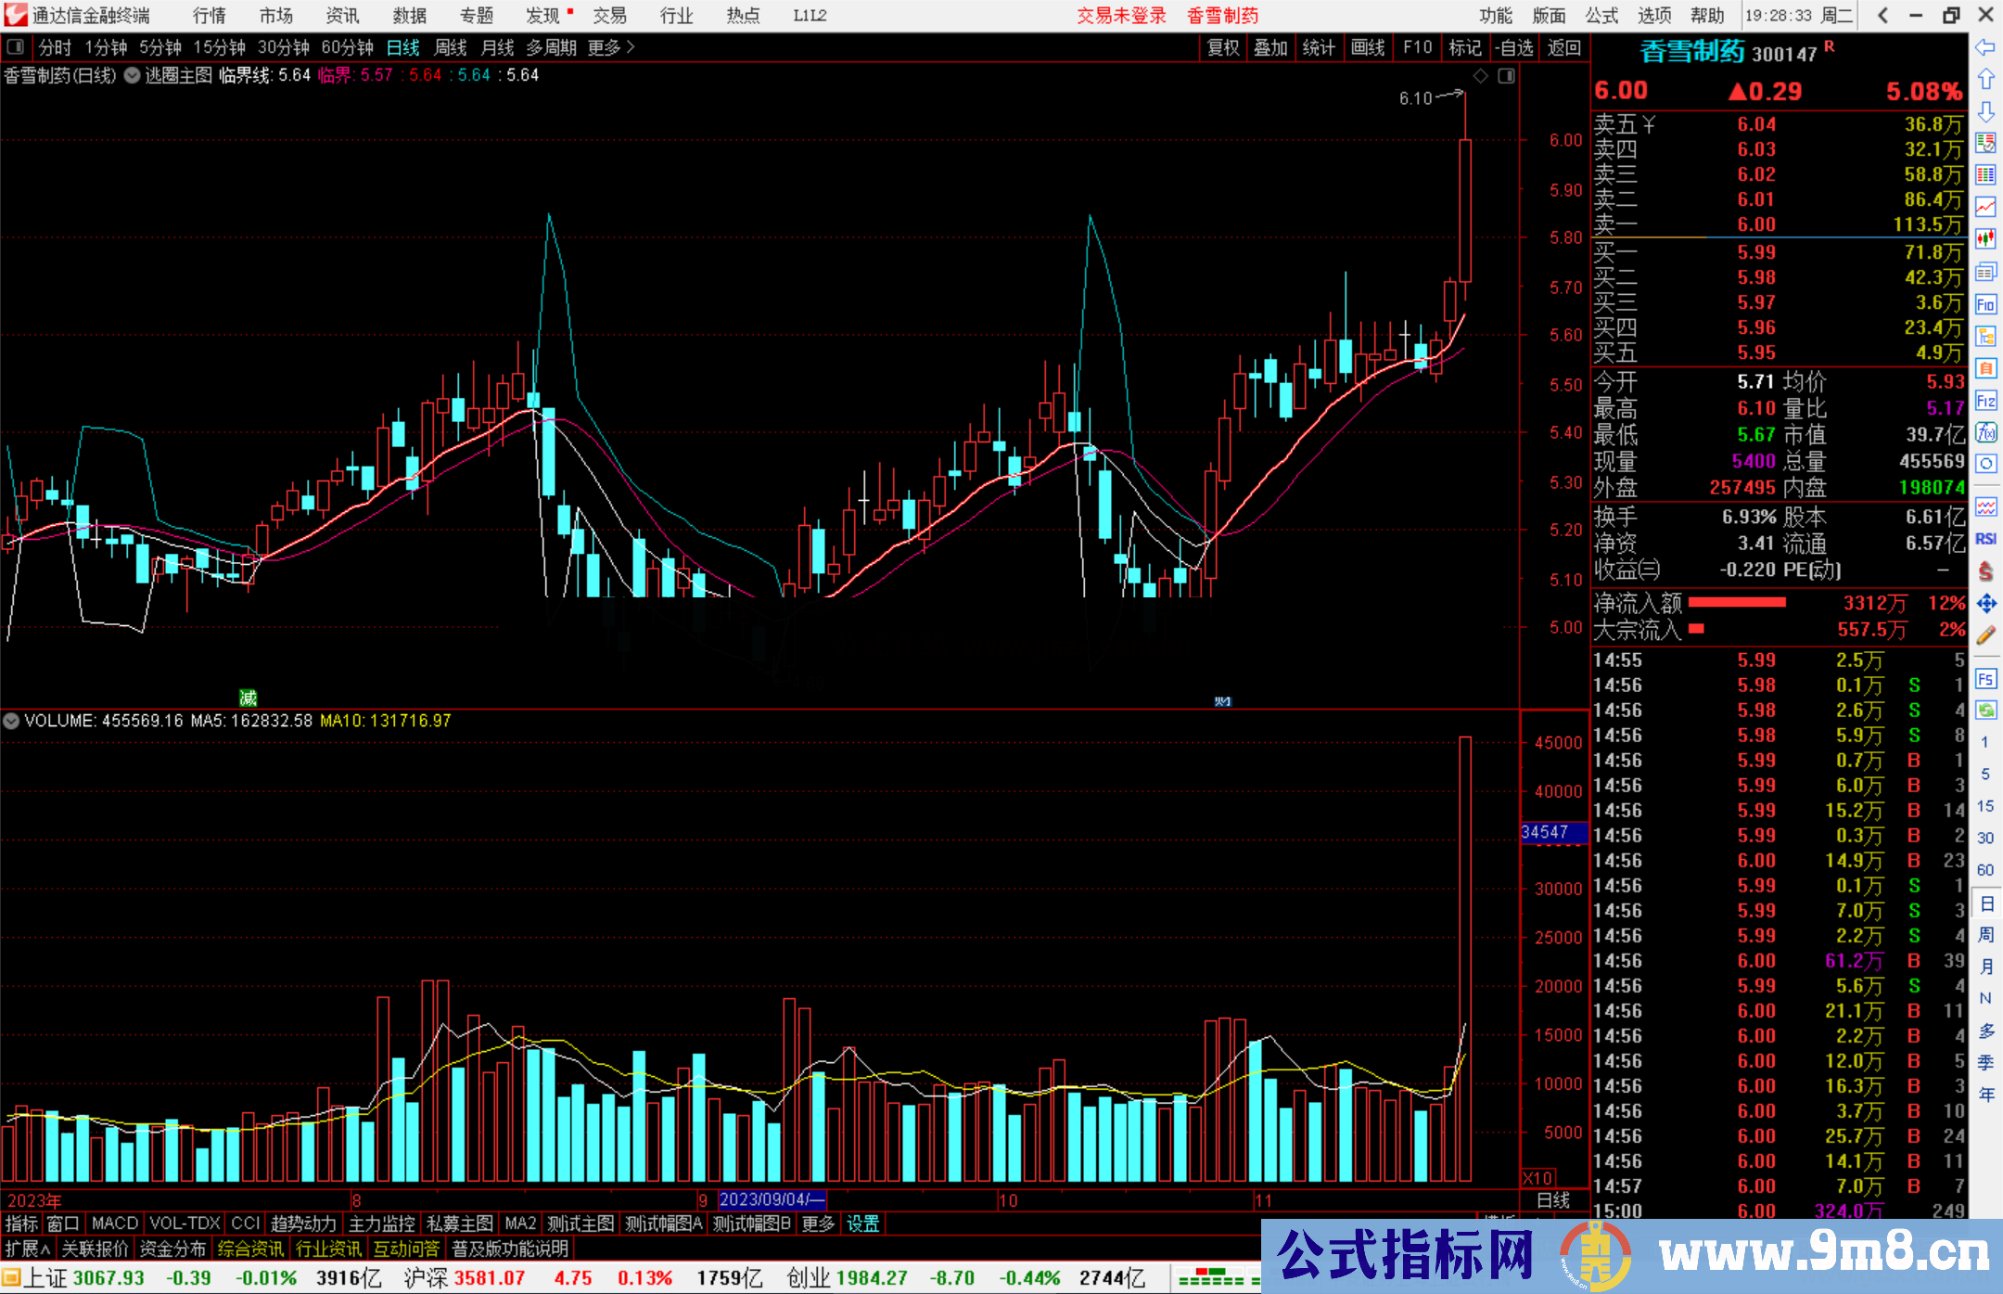
Task: Click the 交易未登录 login status text
Action: coord(1121,15)
